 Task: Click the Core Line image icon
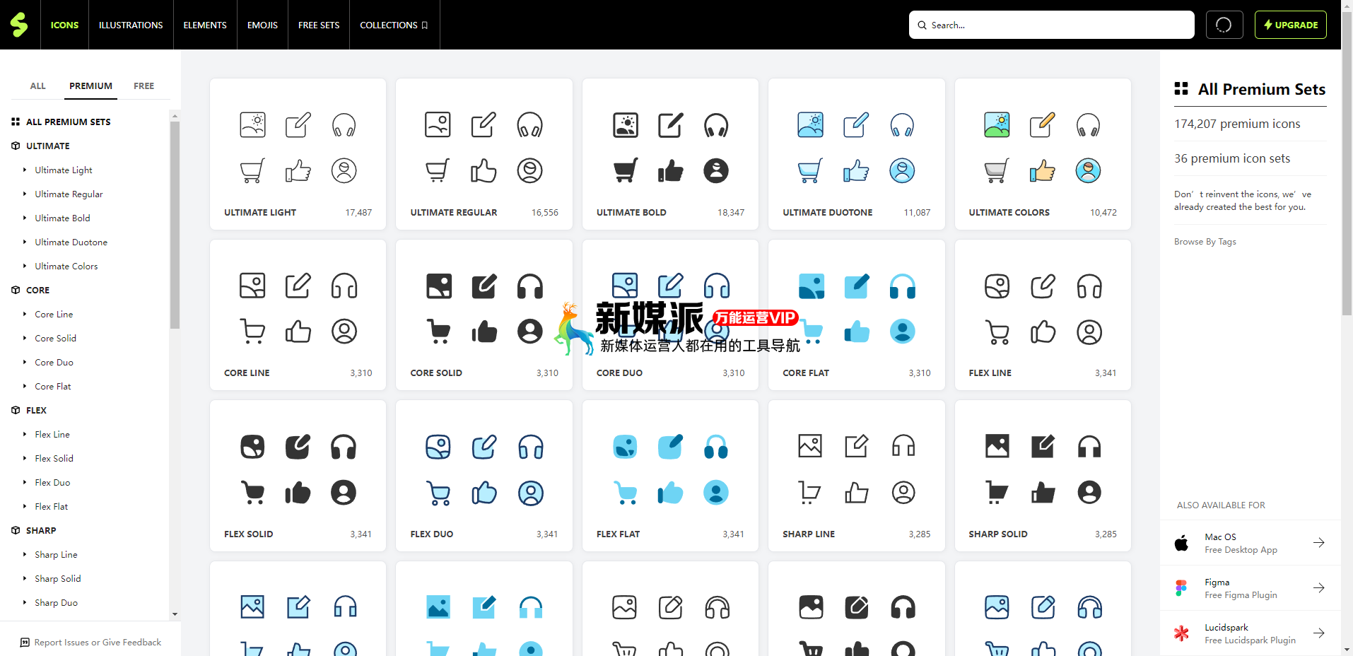[252, 286]
